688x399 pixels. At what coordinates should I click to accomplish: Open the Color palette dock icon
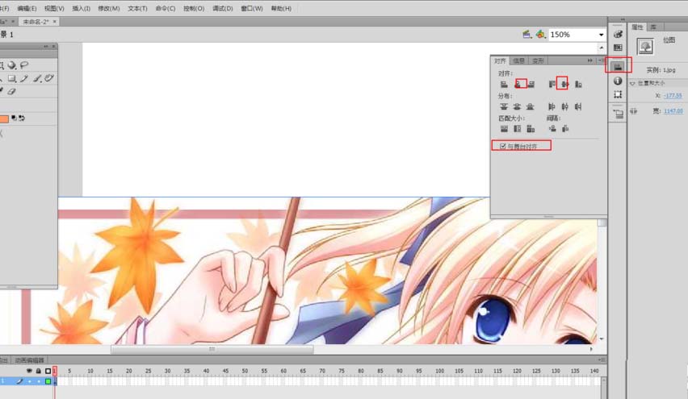(x=618, y=34)
